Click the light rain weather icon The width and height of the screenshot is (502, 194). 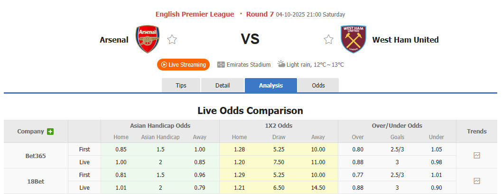[281, 64]
